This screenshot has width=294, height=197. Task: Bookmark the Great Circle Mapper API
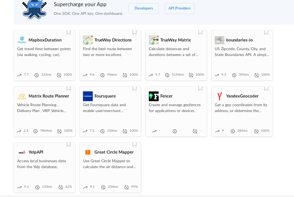coord(135,145)
